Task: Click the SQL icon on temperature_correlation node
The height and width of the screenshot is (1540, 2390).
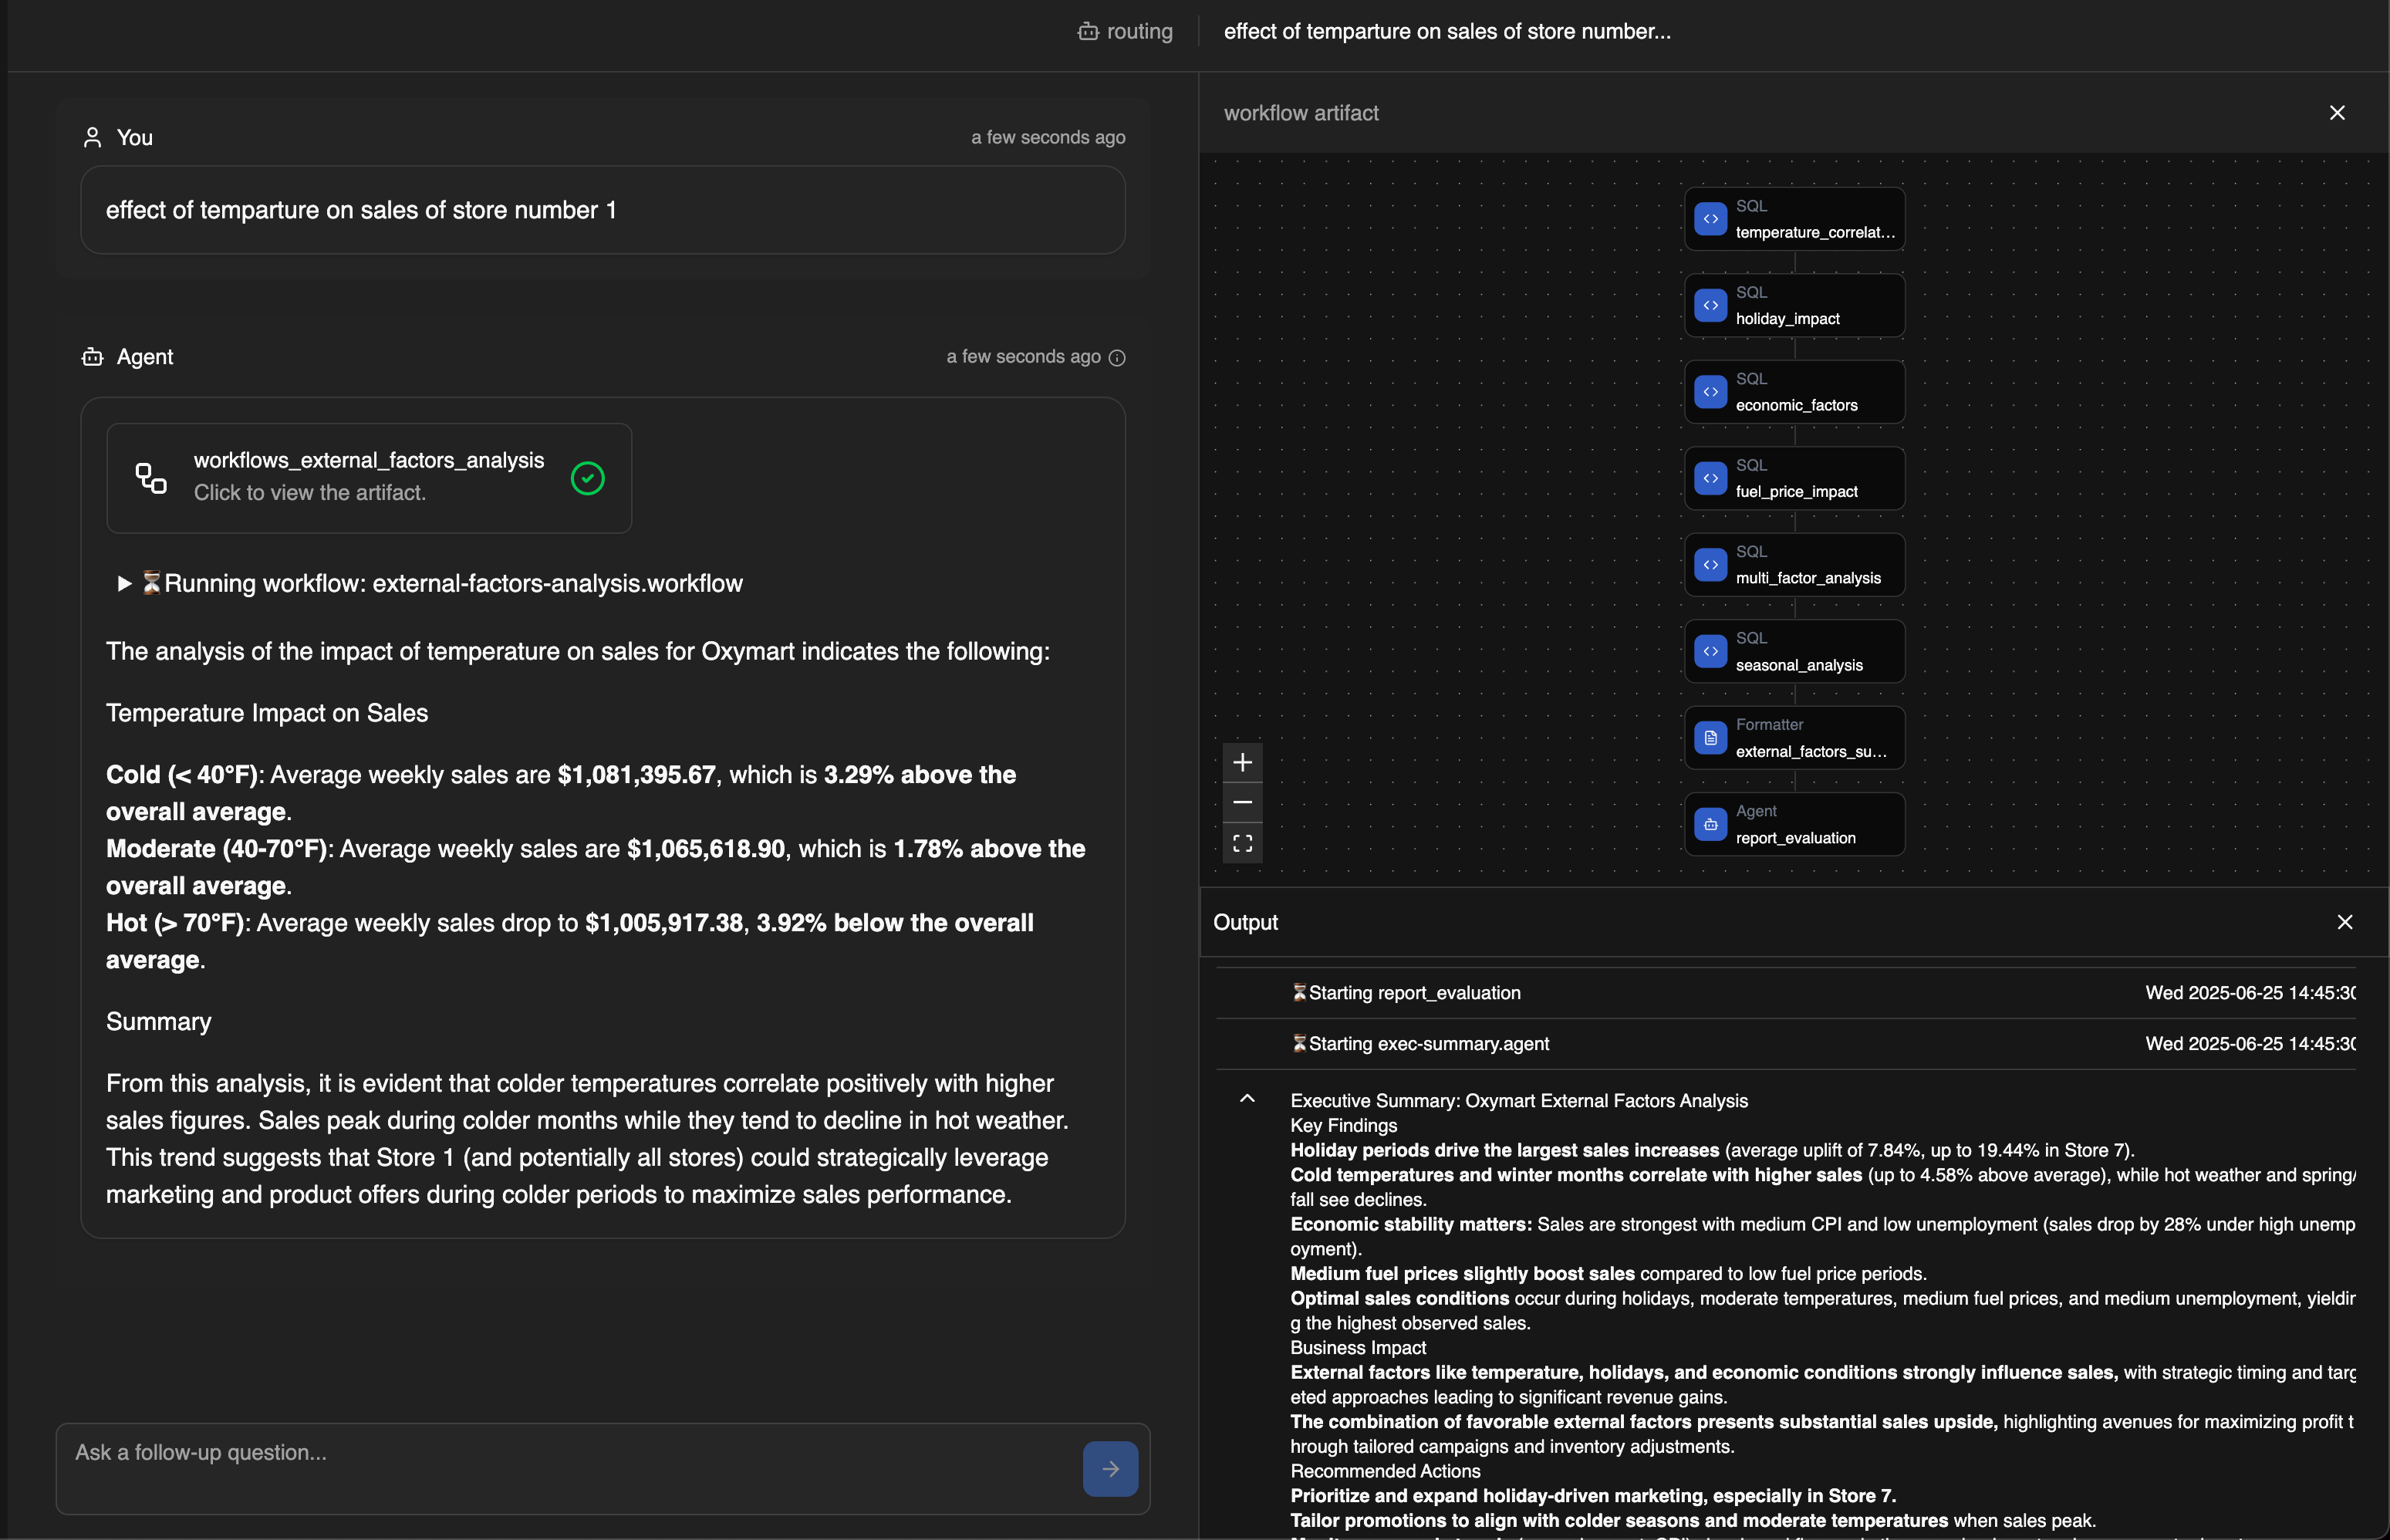Action: tap(1710, 219)
